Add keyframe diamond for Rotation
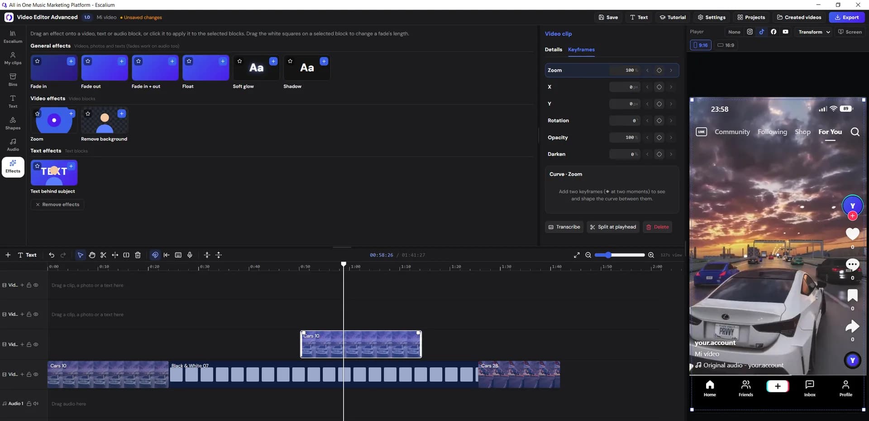 (x=659, y=120)
